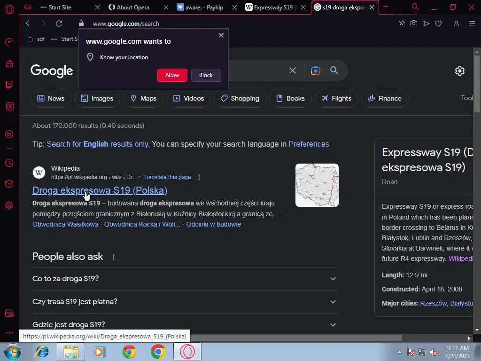
Task: Open GX Control speedometer icon in sidebar
Action: pos(9,42)
